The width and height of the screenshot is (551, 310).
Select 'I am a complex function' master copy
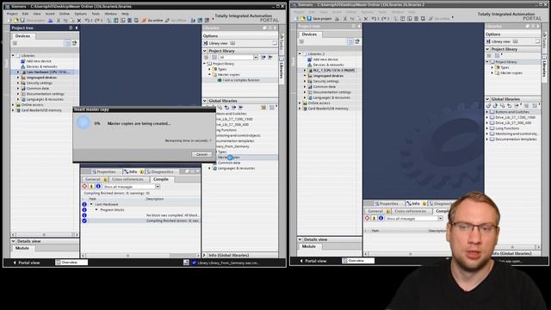pos(241,80)
